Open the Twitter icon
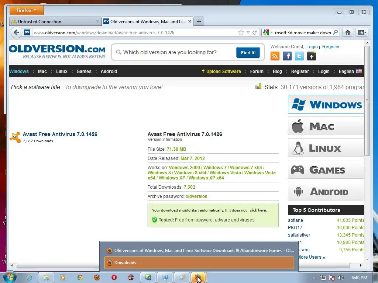 point(299,56)
